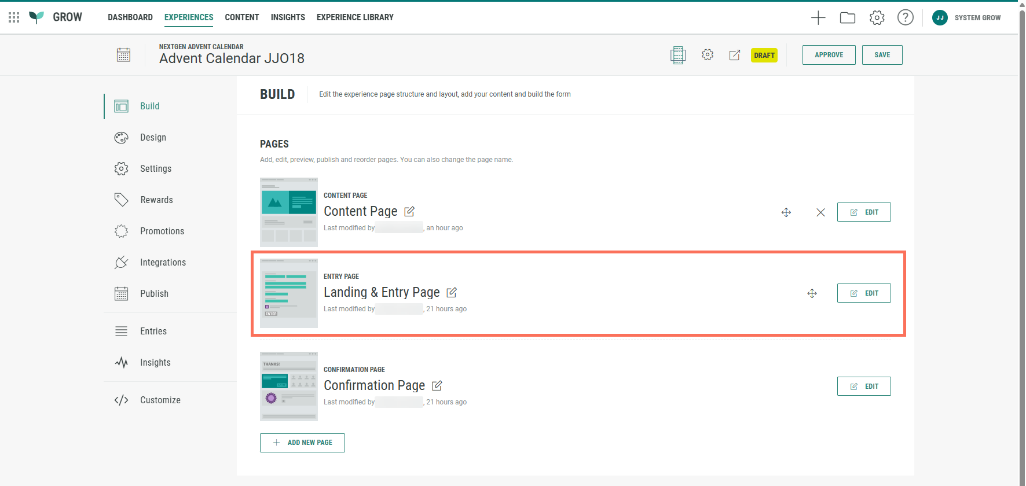Viewport: 1026px width, 486px height.
Task: Open Integrations in the sidebar
Action: (x=163, y=263)
